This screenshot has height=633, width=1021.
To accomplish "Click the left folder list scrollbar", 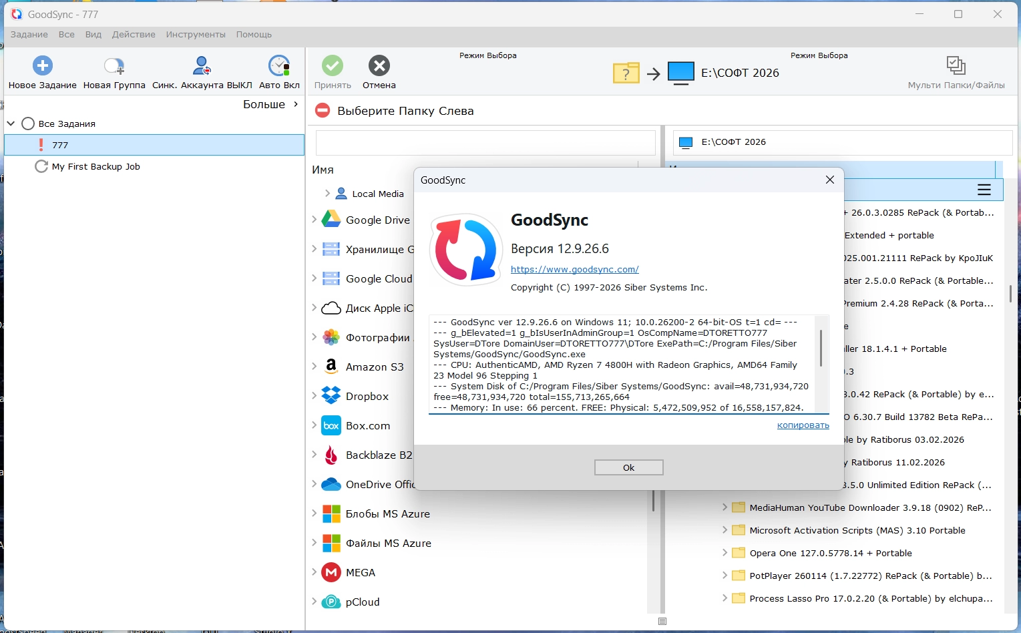I will 653,501.
